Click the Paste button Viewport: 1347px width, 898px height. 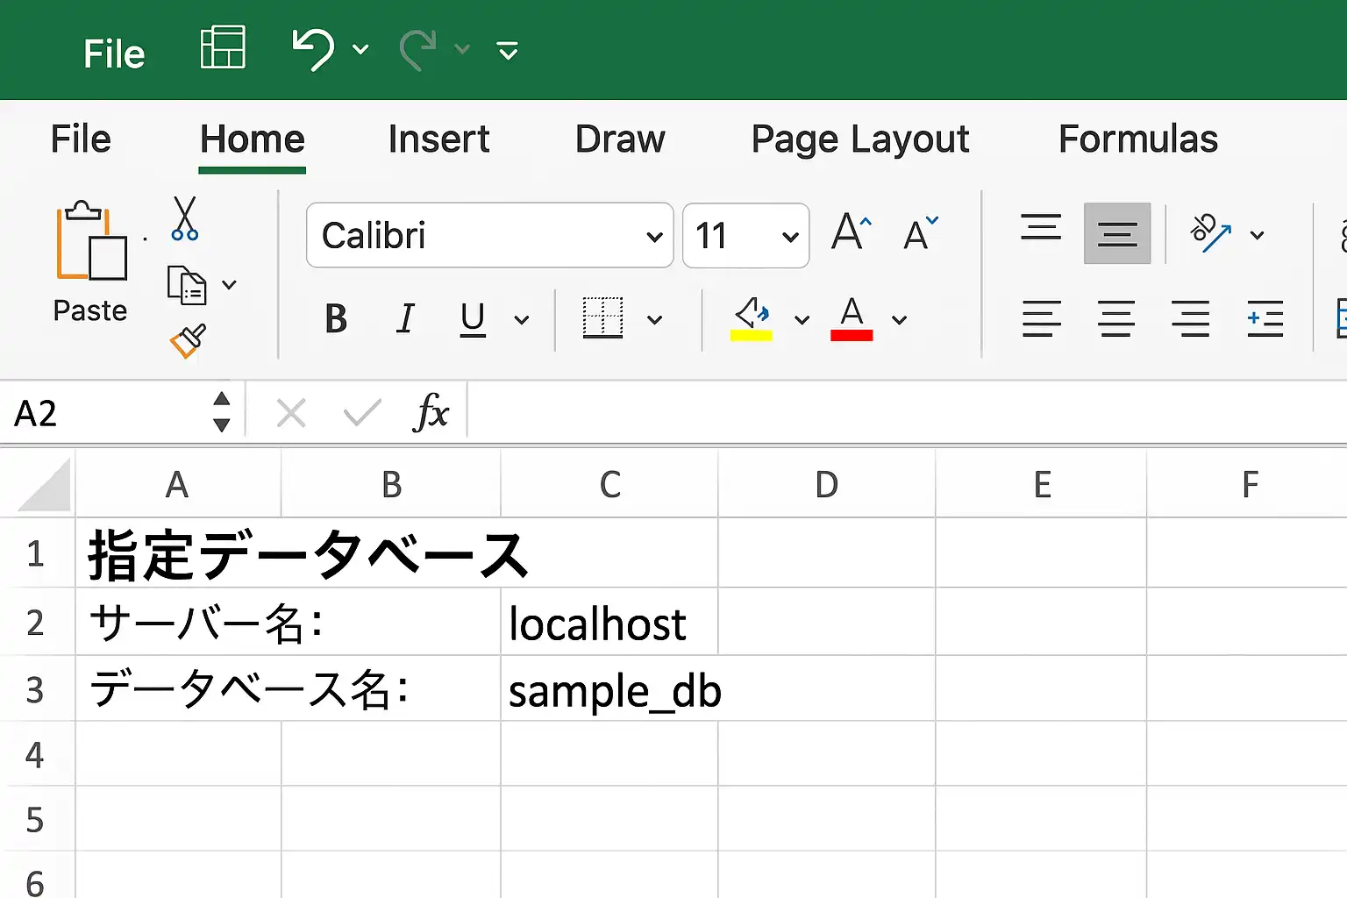pos(90,262)
